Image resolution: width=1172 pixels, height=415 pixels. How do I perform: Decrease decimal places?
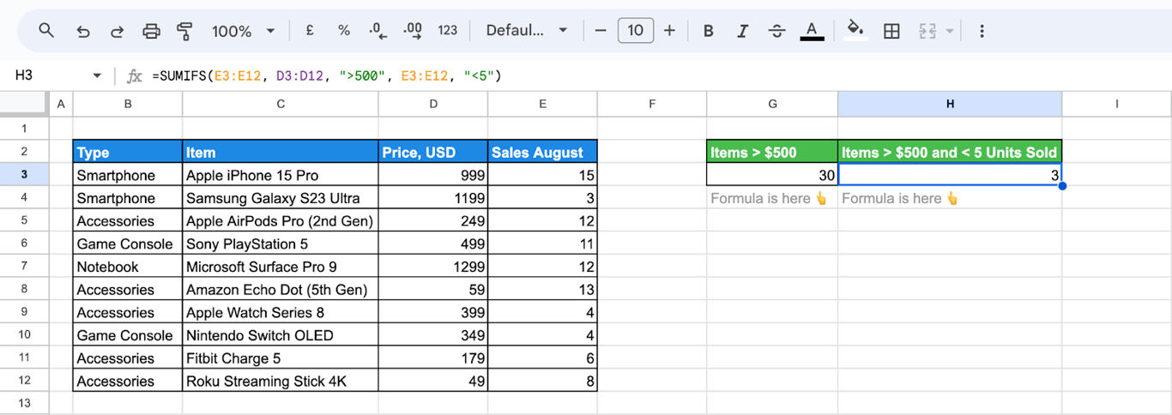pyautogui.click(x=378, y=31)
